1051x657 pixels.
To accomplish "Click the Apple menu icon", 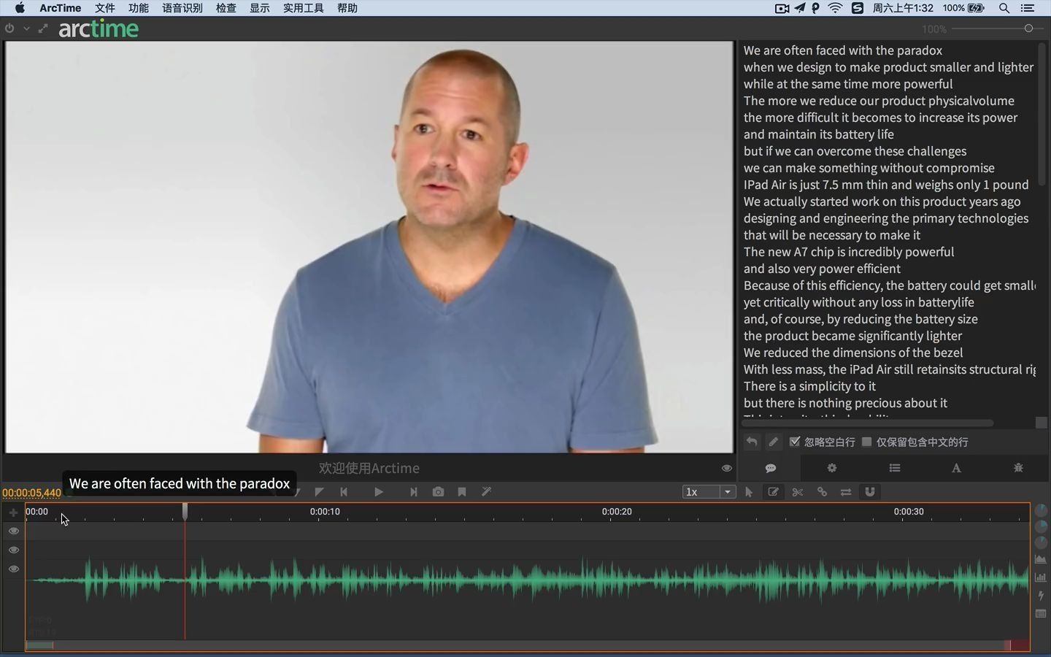I will pos(20,8).
